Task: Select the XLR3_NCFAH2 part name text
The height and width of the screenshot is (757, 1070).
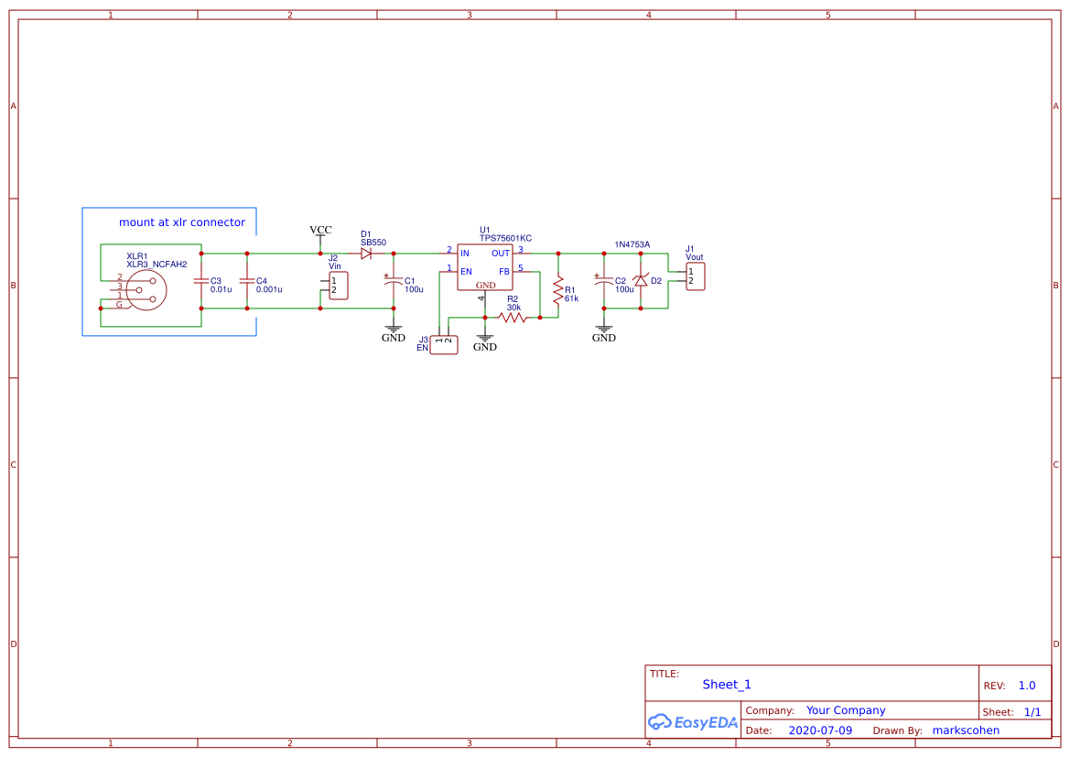Action: (157, 265)
